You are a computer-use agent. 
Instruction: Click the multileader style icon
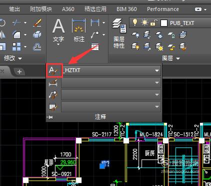[53, 95]
